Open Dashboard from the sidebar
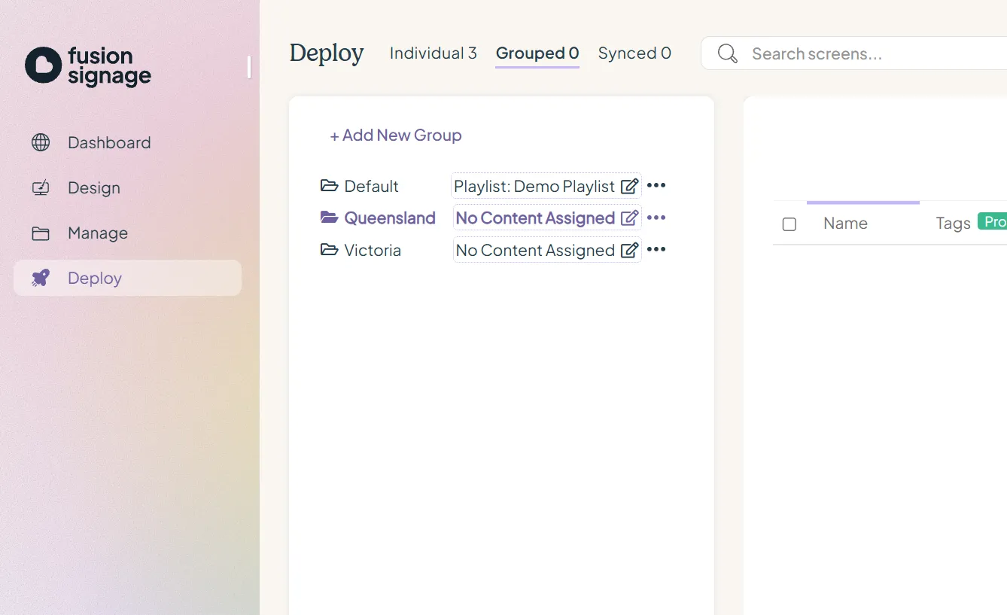 109,142
